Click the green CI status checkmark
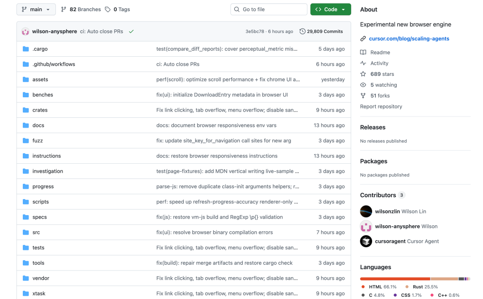The image size is (483, 299). pyautogui.click(x=131, y=32)
